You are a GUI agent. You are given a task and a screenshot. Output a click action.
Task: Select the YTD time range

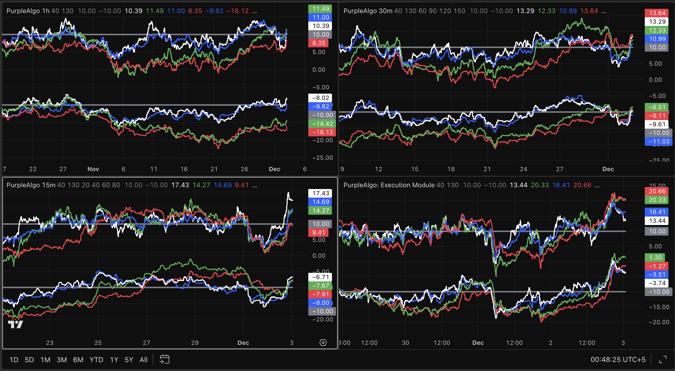coord(96,360)
